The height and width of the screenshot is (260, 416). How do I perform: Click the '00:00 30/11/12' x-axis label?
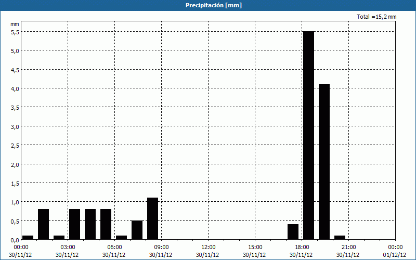point(20,251)
